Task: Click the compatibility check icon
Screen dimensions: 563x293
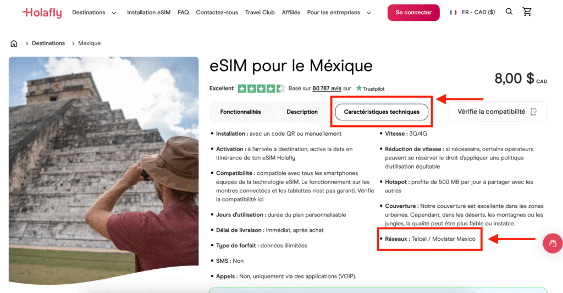Action: [534, 112]
